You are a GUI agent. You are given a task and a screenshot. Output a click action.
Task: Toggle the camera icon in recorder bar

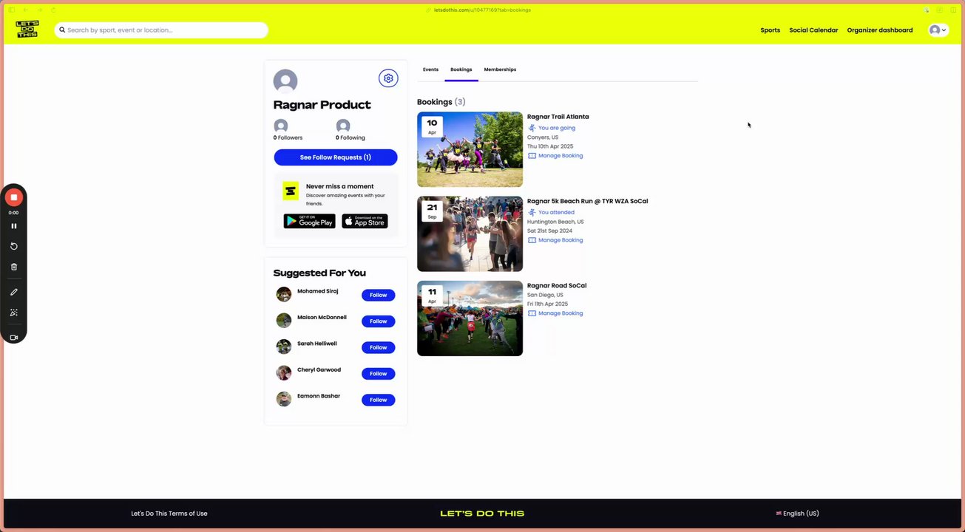click(13, 338)
